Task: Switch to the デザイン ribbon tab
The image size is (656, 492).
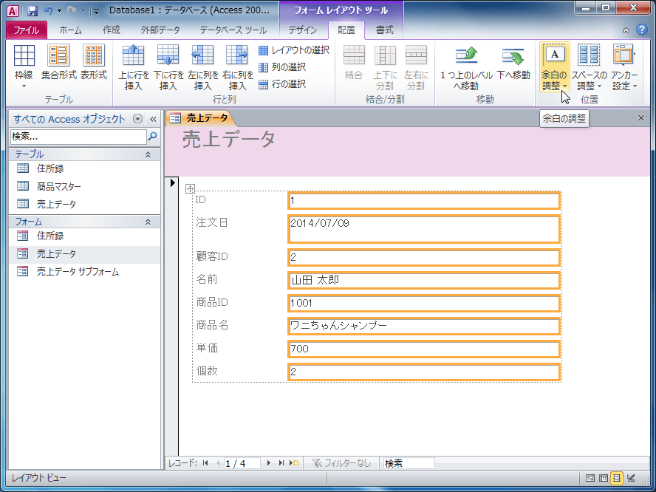Action: pyautogui.click(x=303, y=30)
